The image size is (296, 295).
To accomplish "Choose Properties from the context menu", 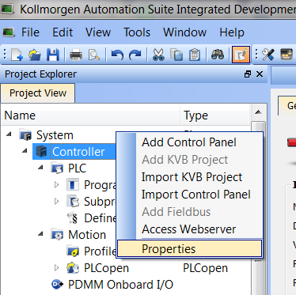I will [x=189, y=248].
